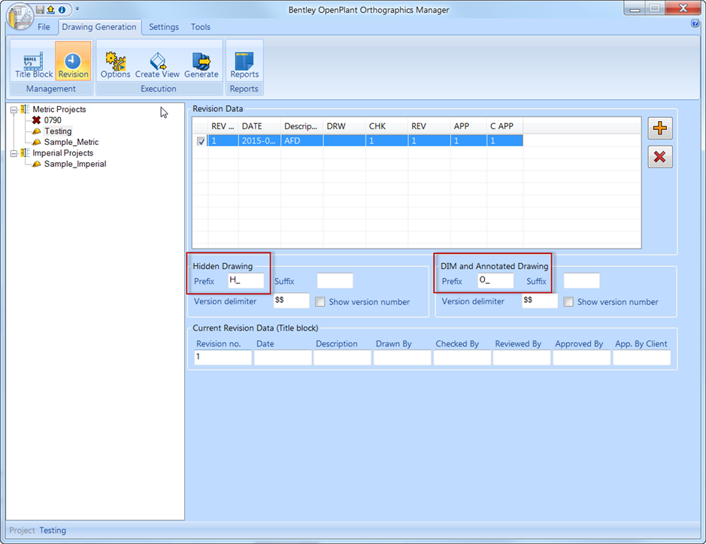Image resolution: width=706 pixels, height=544 pixels.
Task: Minimize the Orthographics Manager window
Action: coord(635,8)
